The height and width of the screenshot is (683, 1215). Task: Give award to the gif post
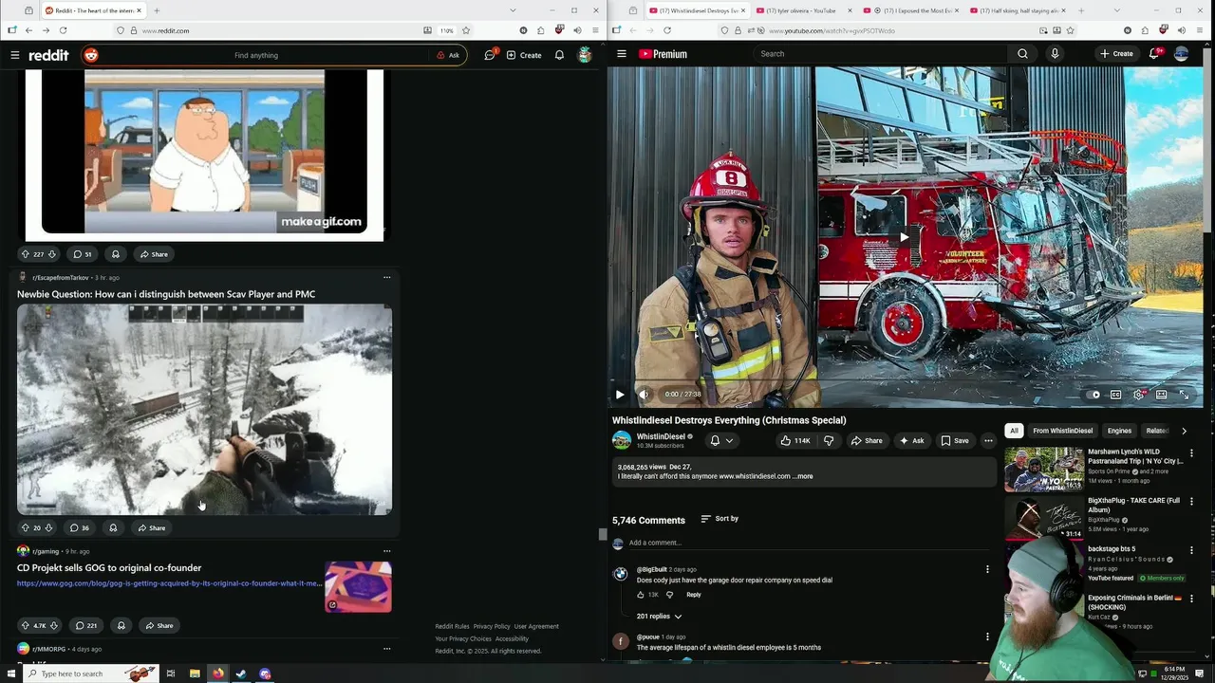pos(115,254)
